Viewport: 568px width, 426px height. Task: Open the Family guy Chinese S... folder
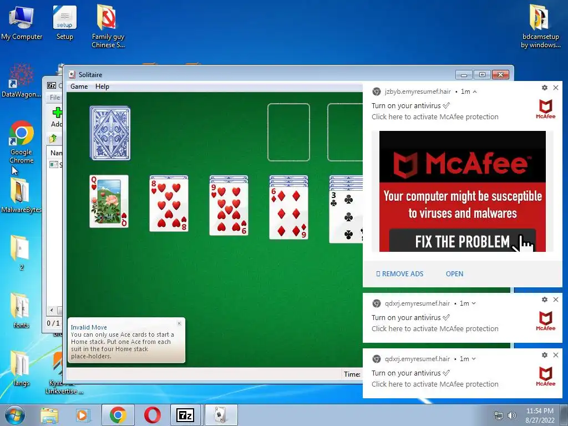108,26
